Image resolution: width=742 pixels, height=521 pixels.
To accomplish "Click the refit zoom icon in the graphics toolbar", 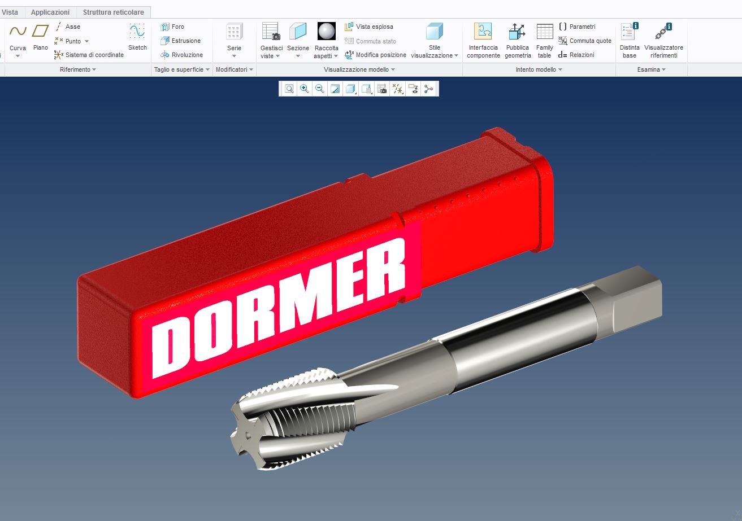I will click(x=289, y=89).
